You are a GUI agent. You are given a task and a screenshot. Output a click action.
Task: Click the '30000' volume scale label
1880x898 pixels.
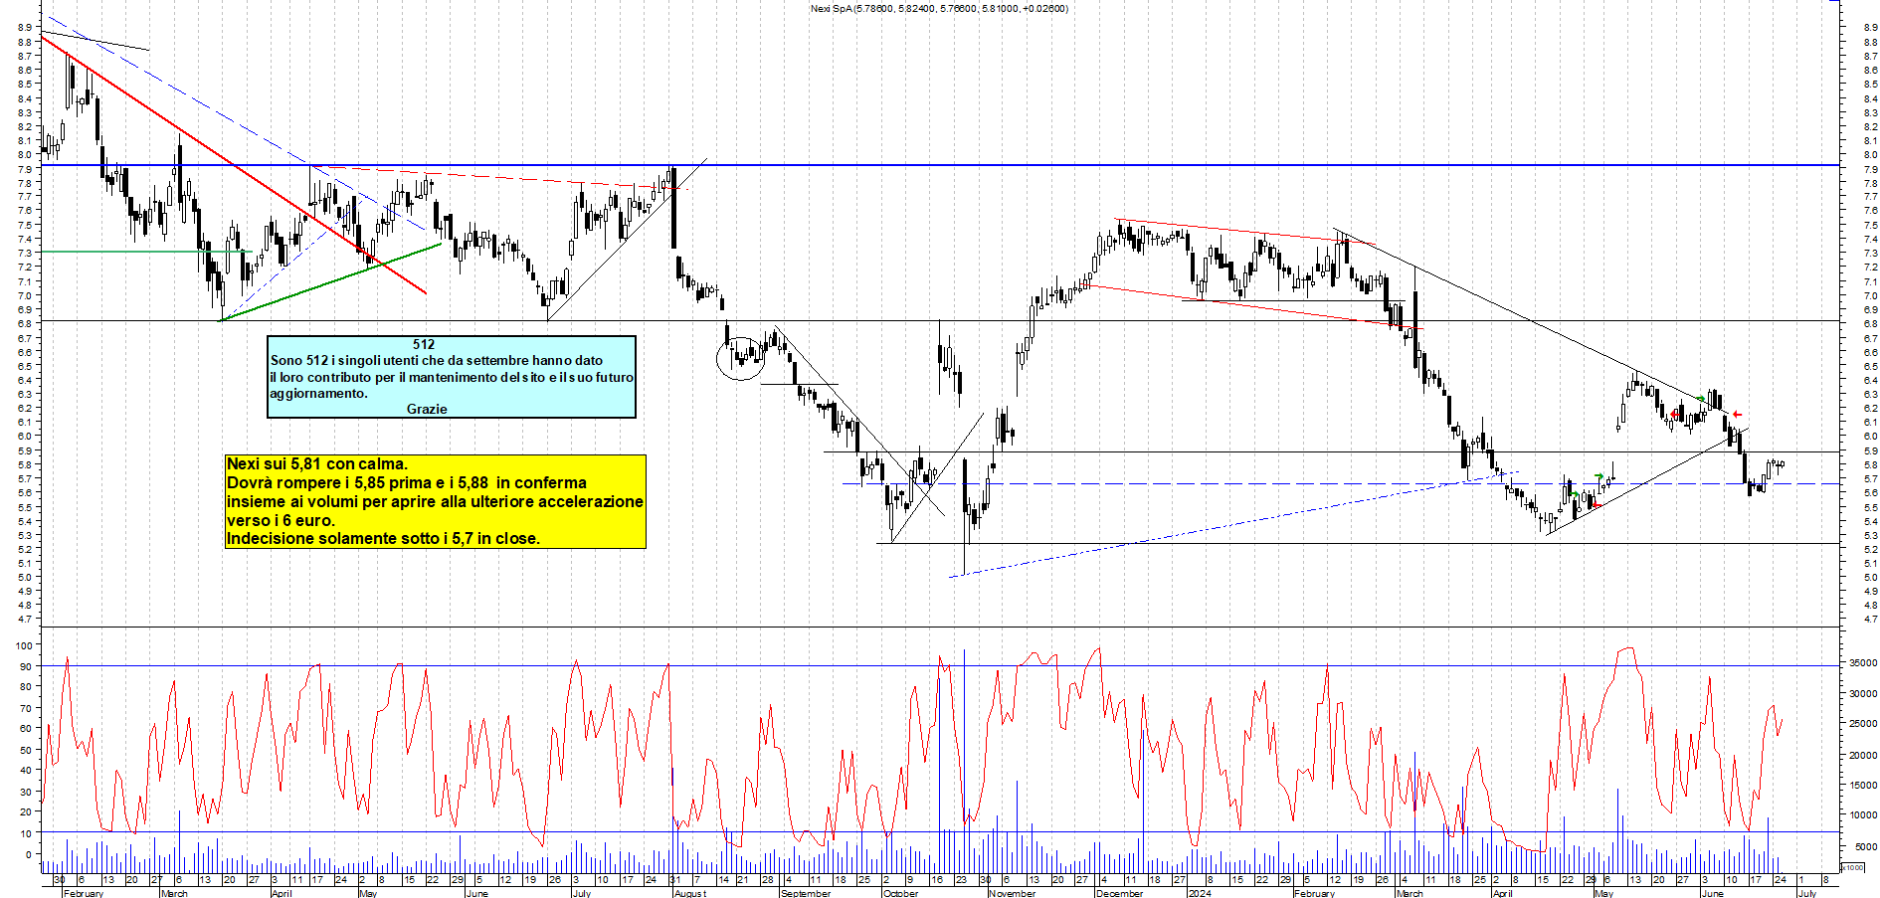(x=1862, y=694)
